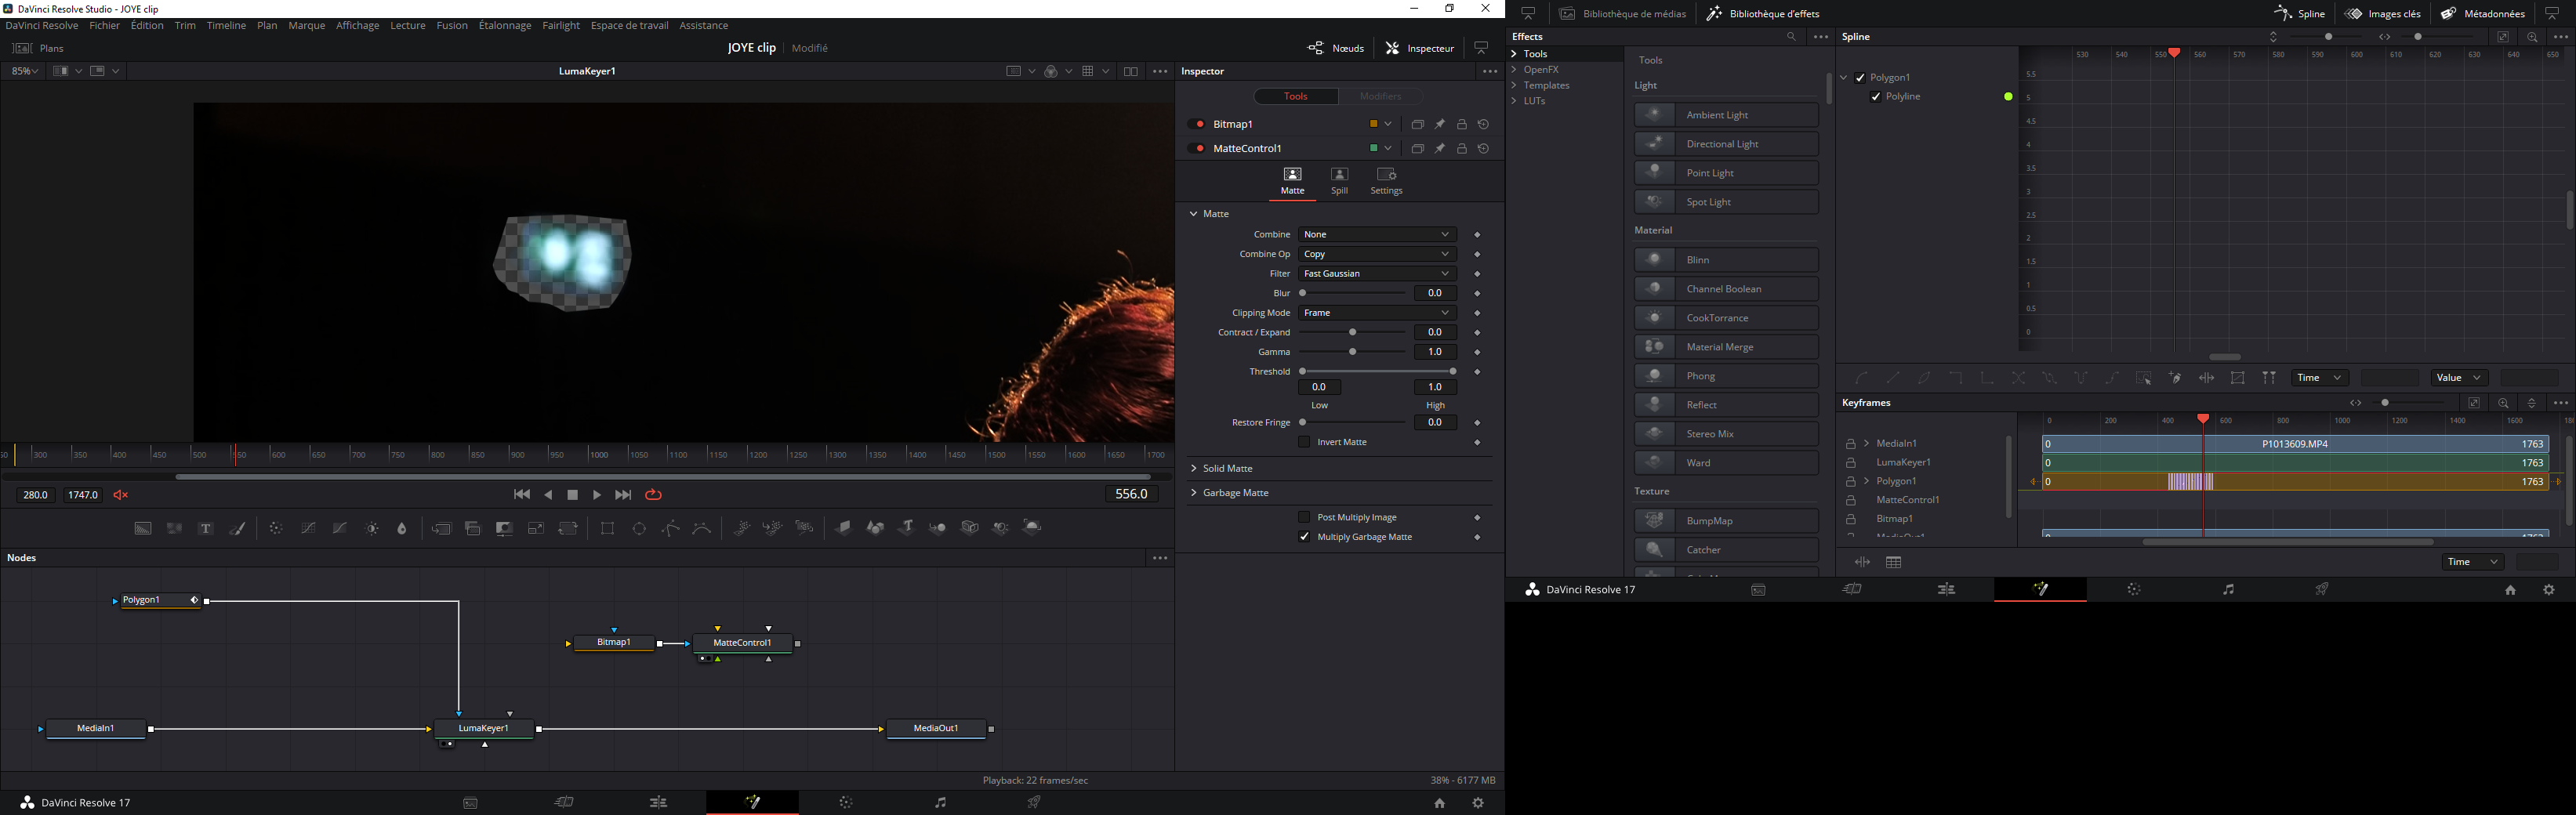Screen dimensions: 2576x815
Task: Open the Combine Op dropdown set to Copy
Action: coord(1377,254)
